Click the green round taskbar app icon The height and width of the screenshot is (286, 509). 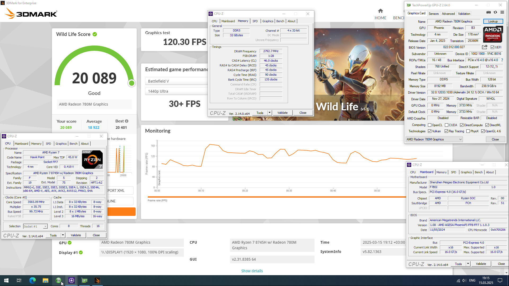point(59,280)
